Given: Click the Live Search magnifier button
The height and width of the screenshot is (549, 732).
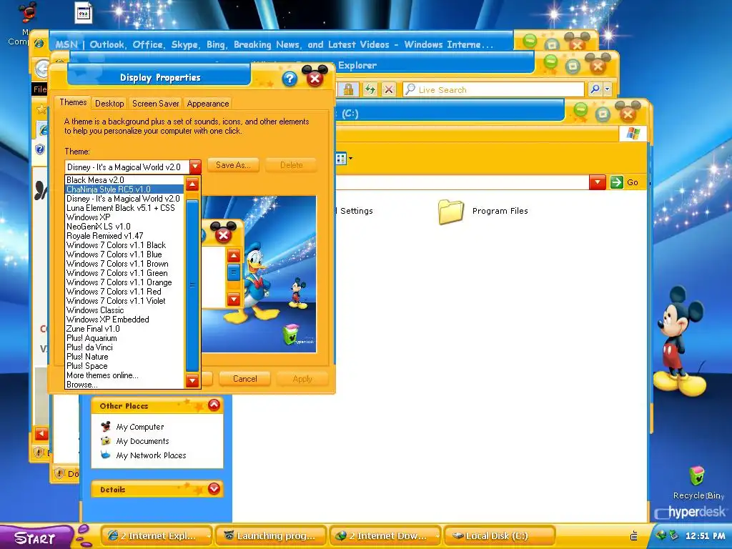Looking at the screenshot, I should (595, 89).
